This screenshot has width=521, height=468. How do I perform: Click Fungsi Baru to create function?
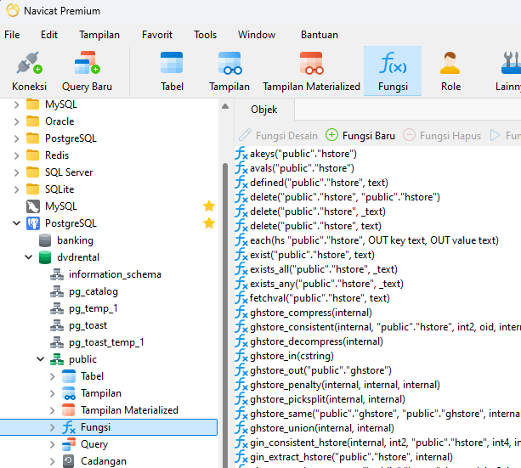tap(360, 136)
